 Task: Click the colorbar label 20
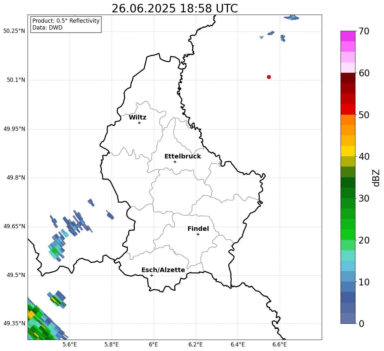(364, 240)
